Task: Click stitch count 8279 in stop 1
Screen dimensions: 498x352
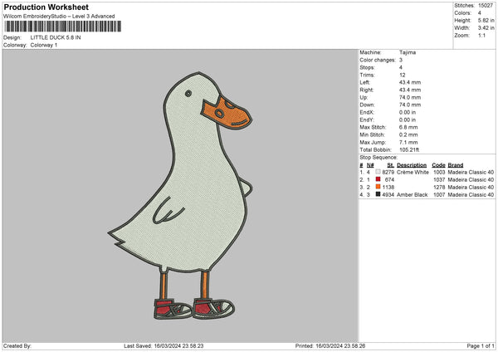Action: 388,172
